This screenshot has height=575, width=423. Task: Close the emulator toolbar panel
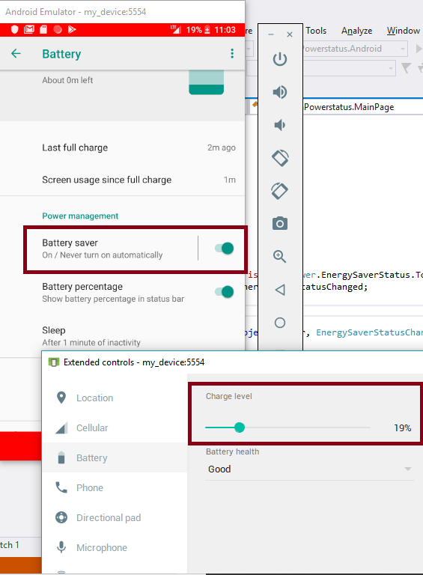pyautogui.click(x=290, y=34)
